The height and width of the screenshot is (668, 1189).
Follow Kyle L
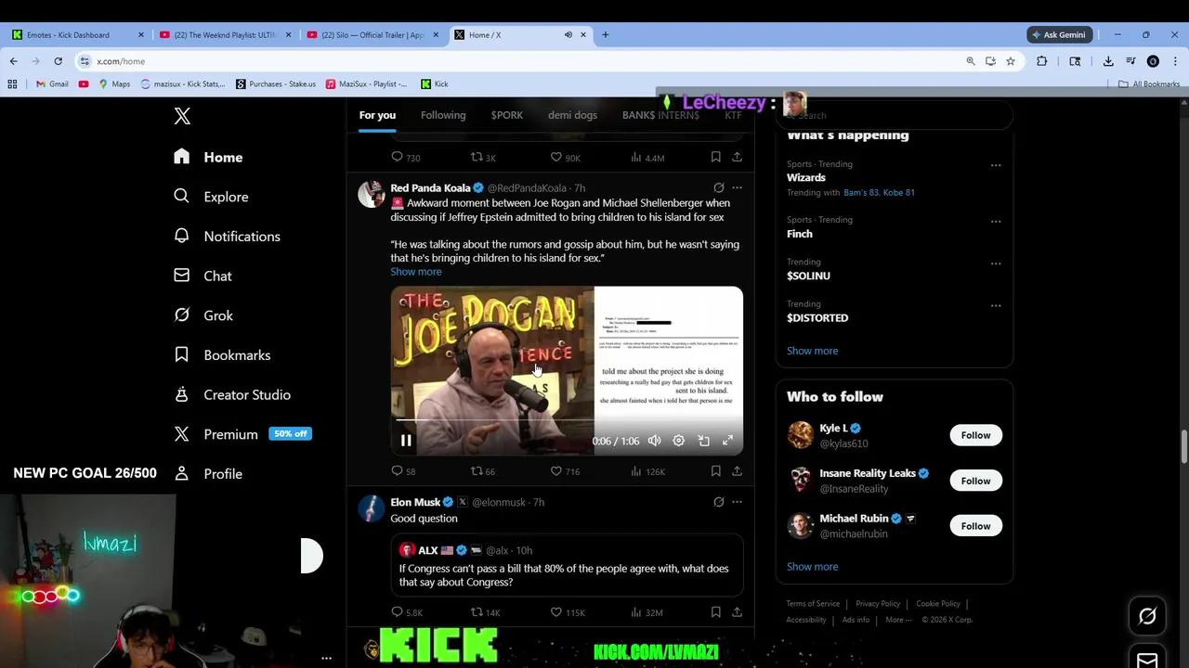coord(975,435)
